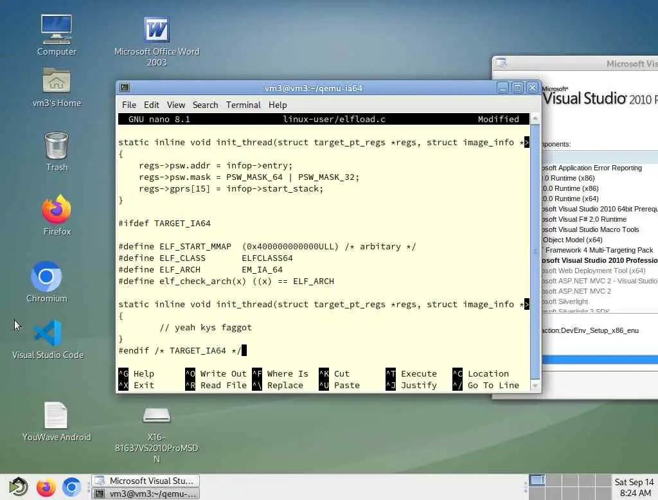This screenshot has width=658, height=500.
Task: Click the terminal window menu icon in title bar
Action: 125,88
